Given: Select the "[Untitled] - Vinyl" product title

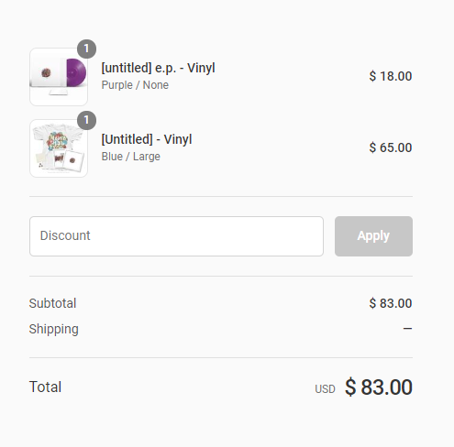Looking at the screenshot, I should click(x=147, y=139).
